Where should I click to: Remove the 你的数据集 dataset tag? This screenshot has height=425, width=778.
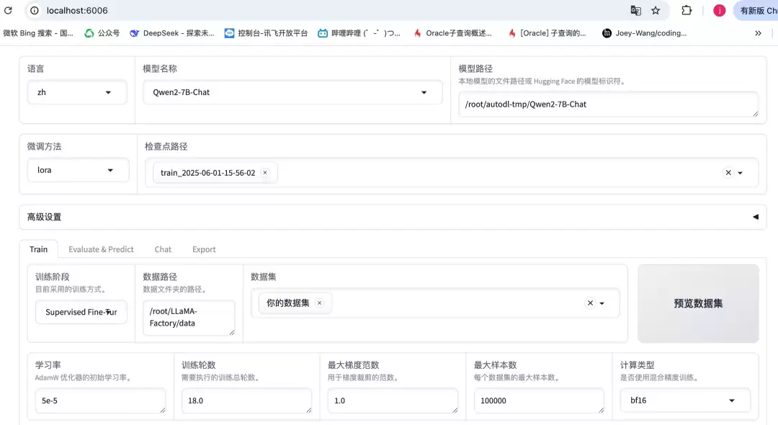[x=320, y=303]
